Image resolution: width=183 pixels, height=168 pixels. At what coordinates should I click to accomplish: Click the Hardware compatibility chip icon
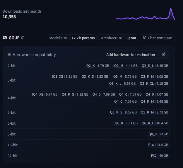coord(9,55)
